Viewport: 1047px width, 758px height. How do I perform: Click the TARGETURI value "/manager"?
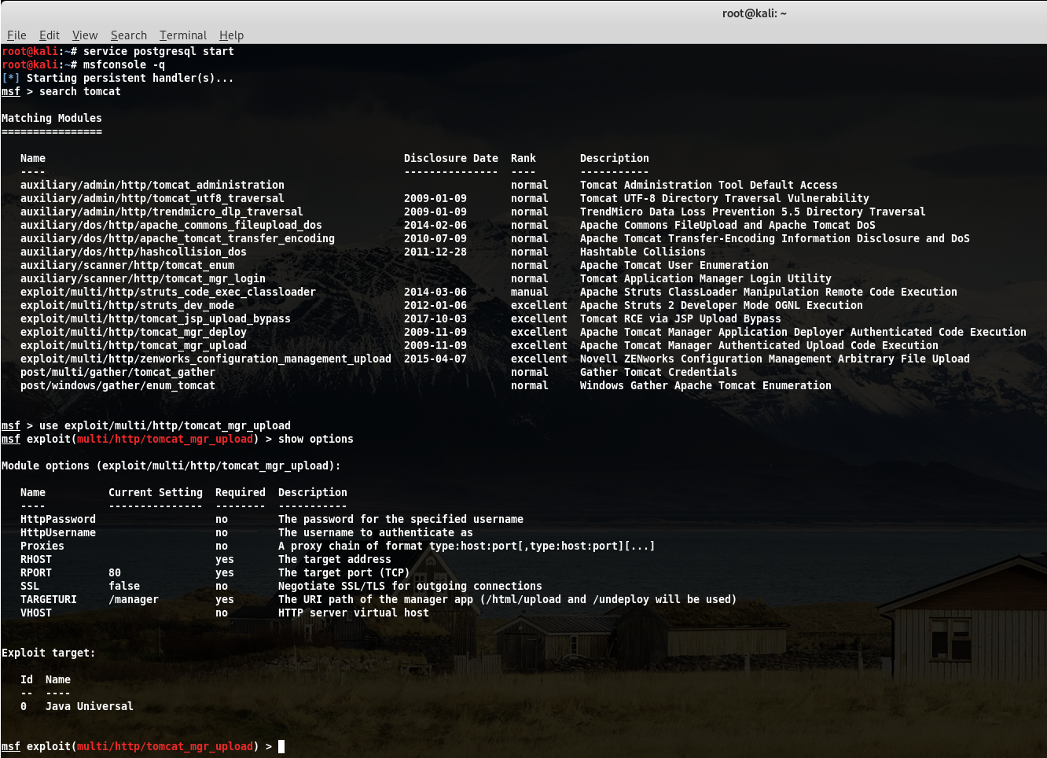[134, 599]
